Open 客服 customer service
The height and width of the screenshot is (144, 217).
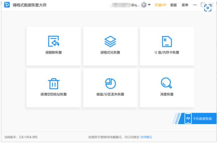pos(174,5)
